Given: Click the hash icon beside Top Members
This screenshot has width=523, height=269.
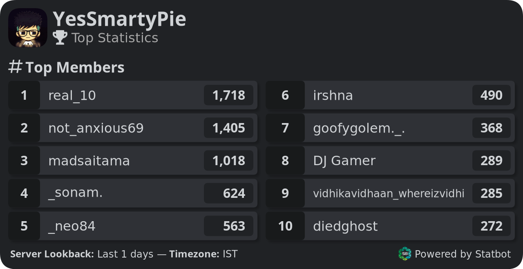Looking at the screenshot, I should 15,67.
